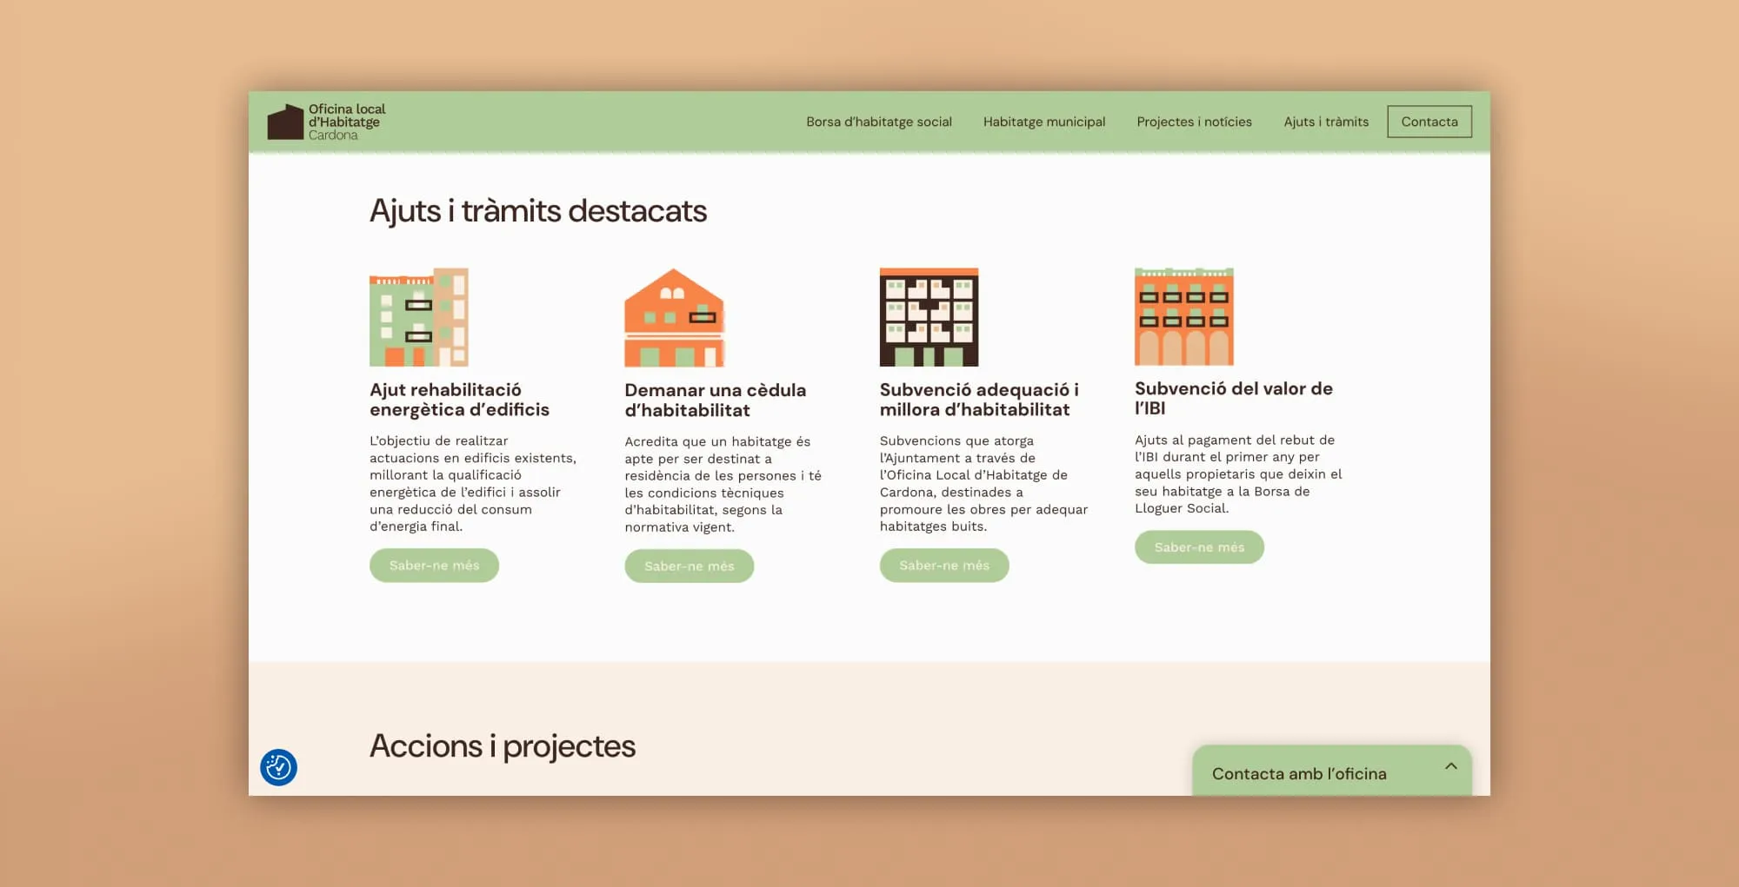Click the Oficina local d'Habitatge Cardona logo
Viewport: 1739px width, 887px height.
coord(326,122)
